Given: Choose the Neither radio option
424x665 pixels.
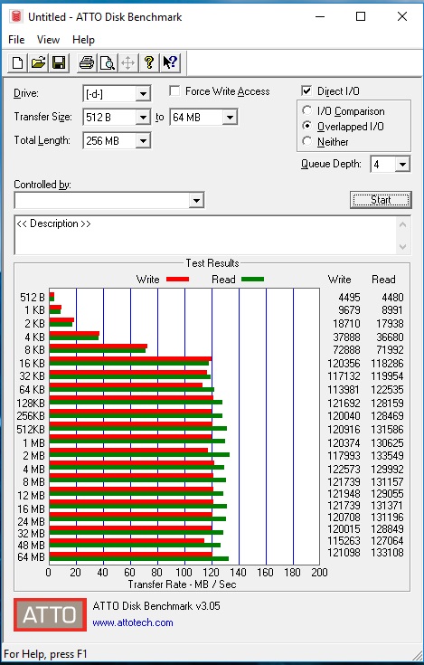Looking at the screenshot, I should (x=306, y=141).
